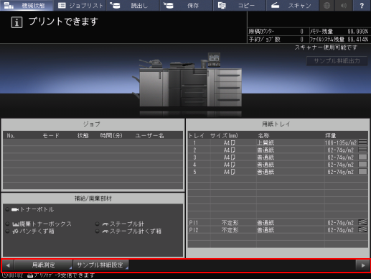
Task: Select the PI2 tray row
Action: (278, 230)
